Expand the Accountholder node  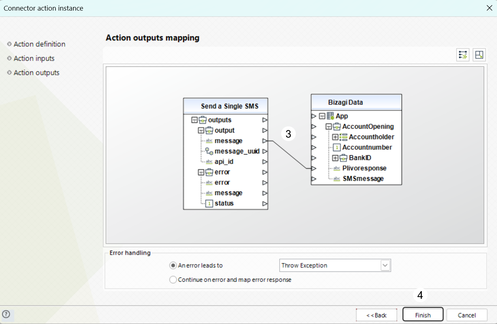click(335, 137)
